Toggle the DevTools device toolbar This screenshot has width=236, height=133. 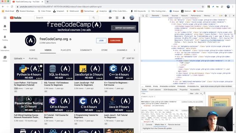[x=147, y=16]
